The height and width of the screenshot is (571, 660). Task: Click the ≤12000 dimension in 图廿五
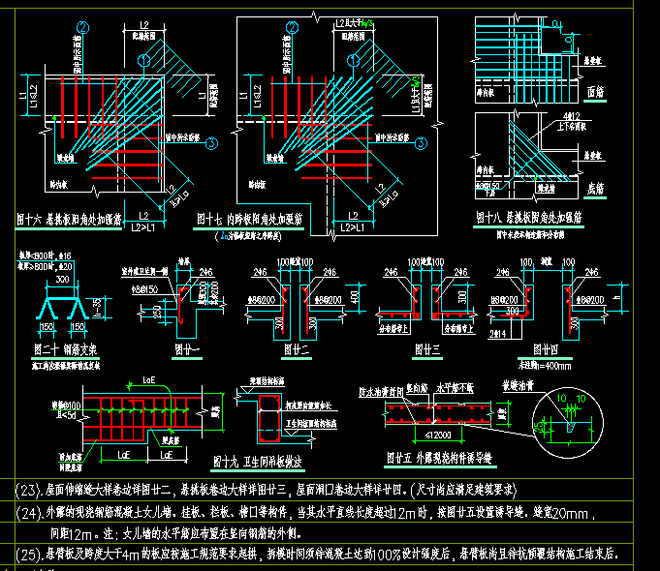point(438,436)
